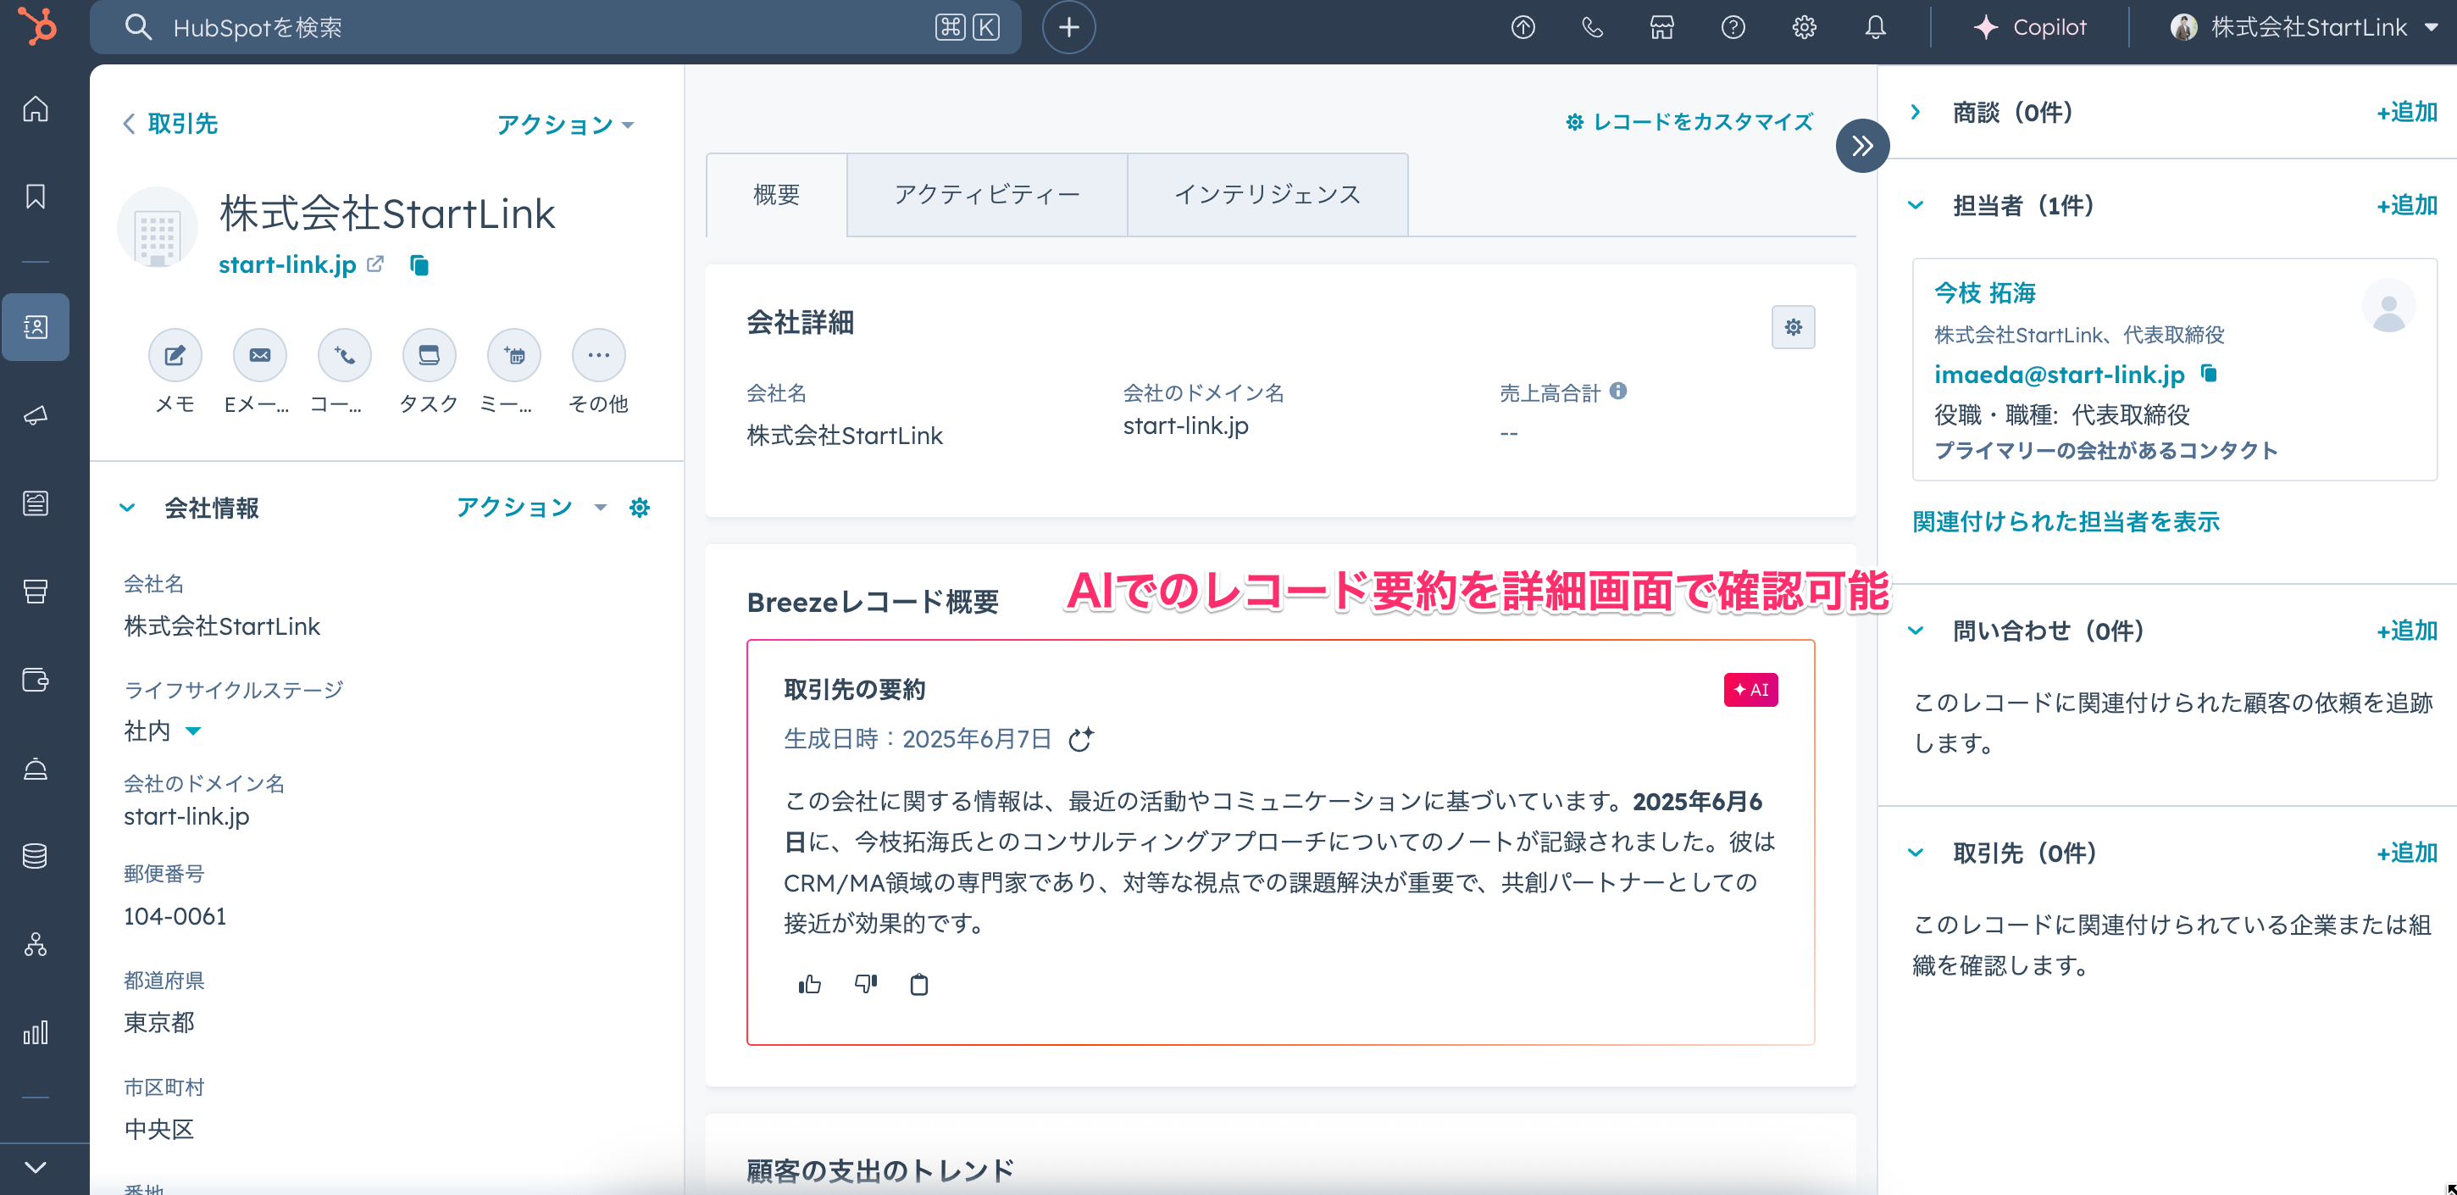
Task: Collapse the right sidebar with double-arrow button
Action: click(1862, 146)
